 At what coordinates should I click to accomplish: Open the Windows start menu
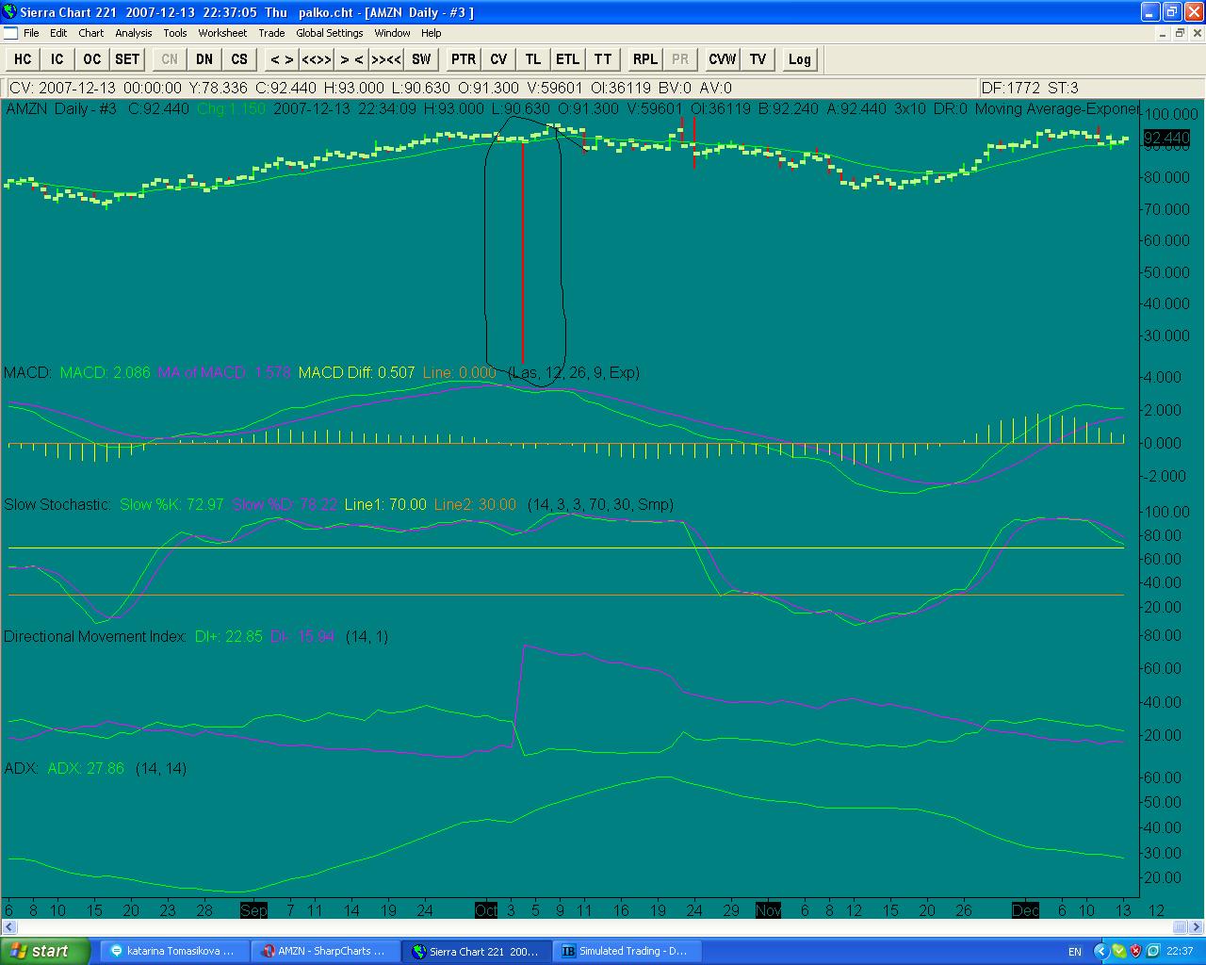(x=45, y=951)
